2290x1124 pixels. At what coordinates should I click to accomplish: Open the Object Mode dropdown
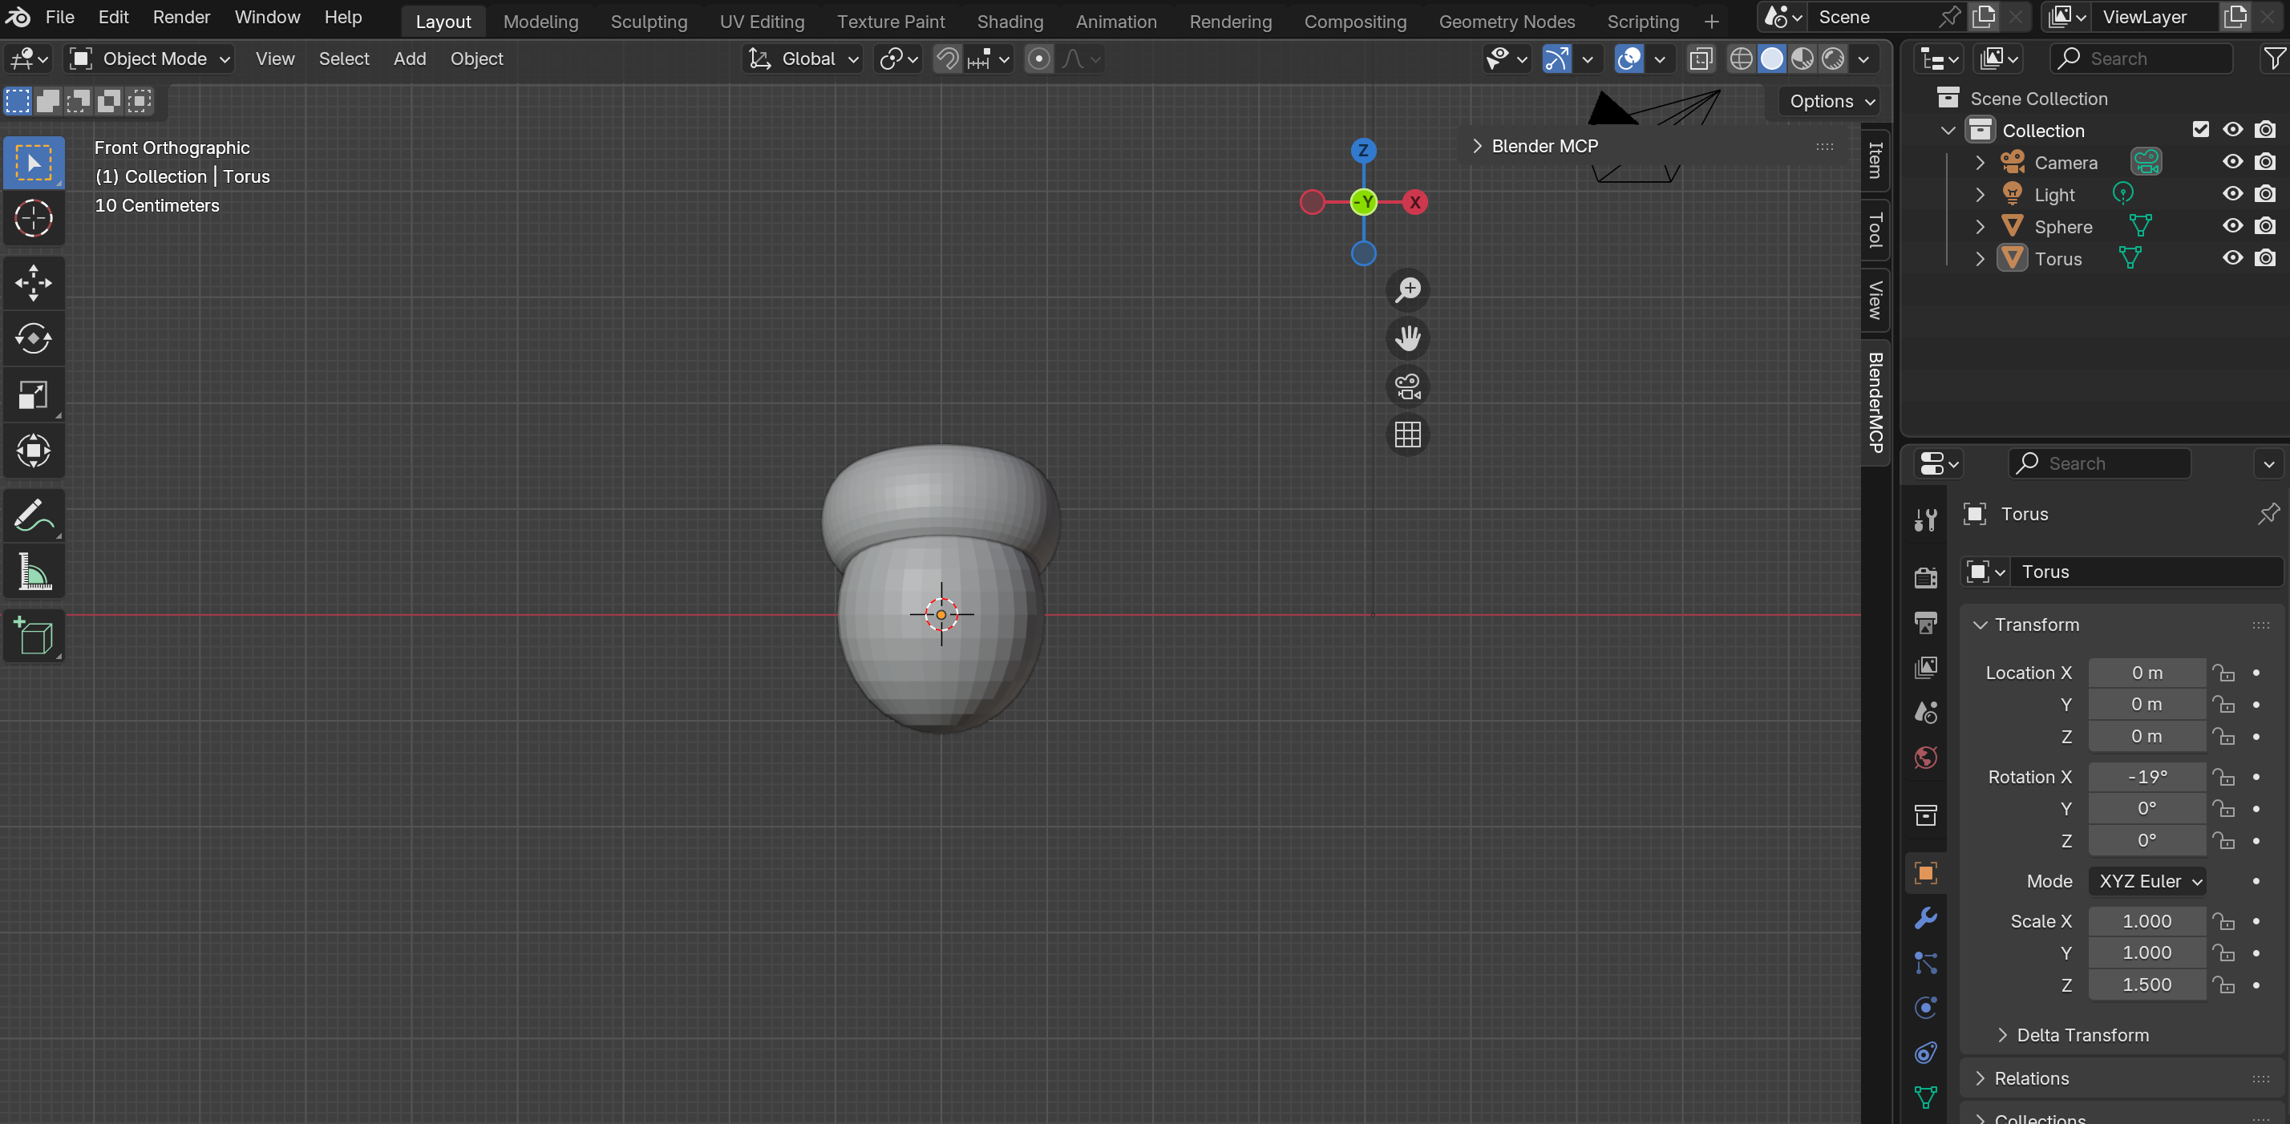pos(151,59)
